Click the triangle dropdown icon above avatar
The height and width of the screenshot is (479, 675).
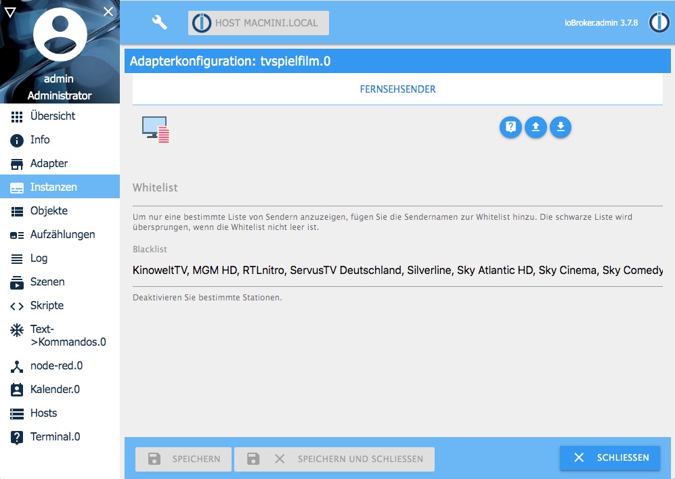click(10, 12)
